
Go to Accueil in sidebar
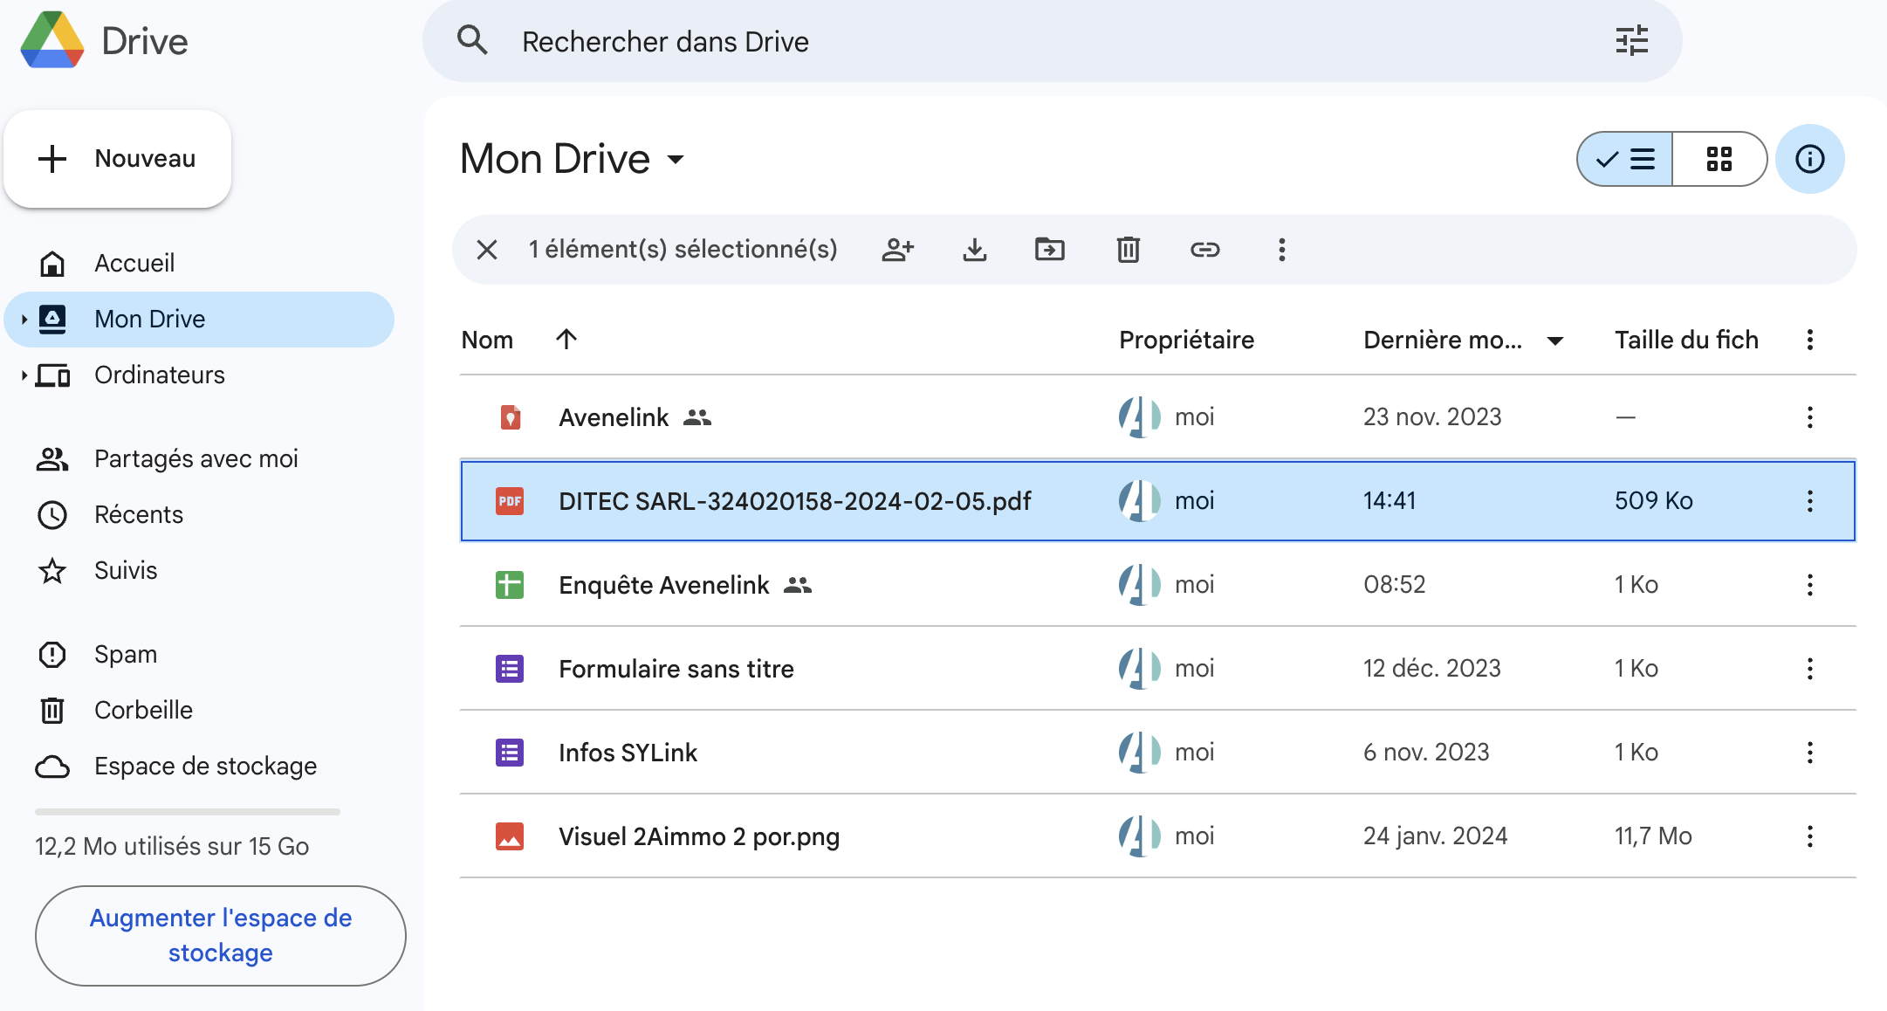click(199, 263)
